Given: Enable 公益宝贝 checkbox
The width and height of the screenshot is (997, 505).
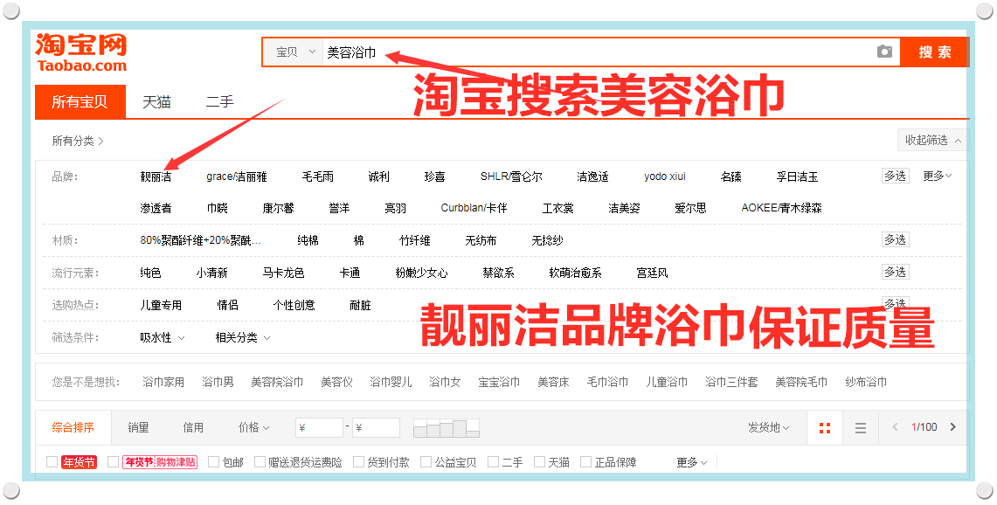Looking at the screenshot, I should [426, 461].
